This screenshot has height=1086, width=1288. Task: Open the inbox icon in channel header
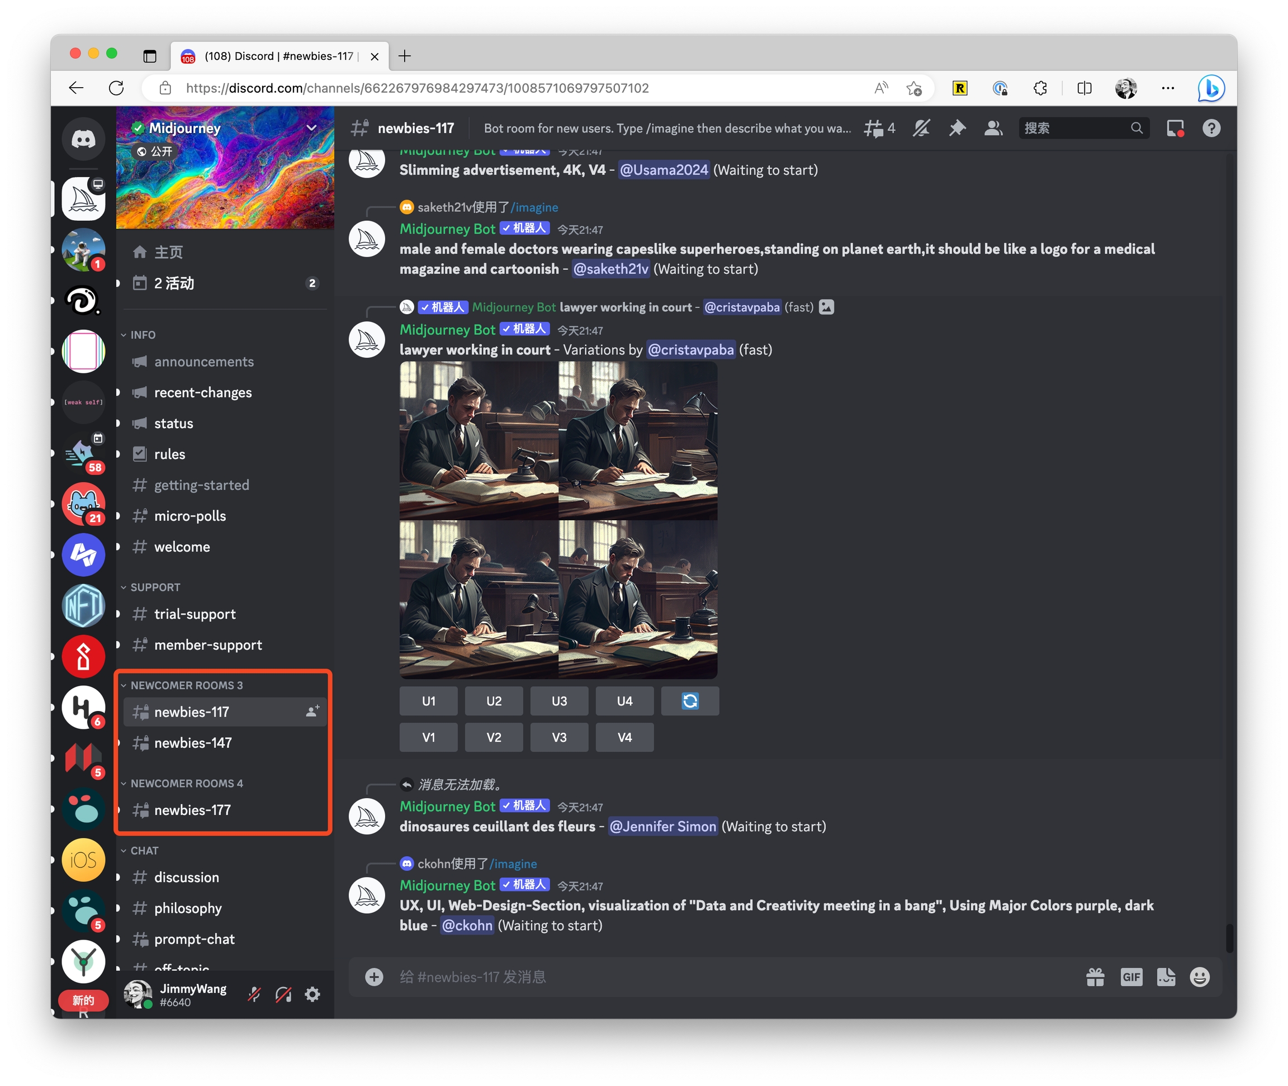(x=1175, y=128)
